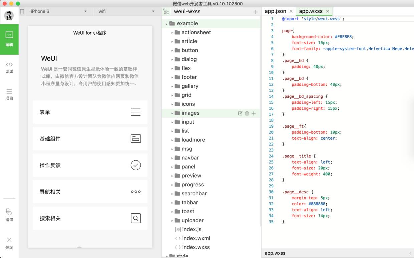Viewport: 414px width, 258px height.
Task: Tap the 导航相关 three-dots icon
Action: [136, 192]
